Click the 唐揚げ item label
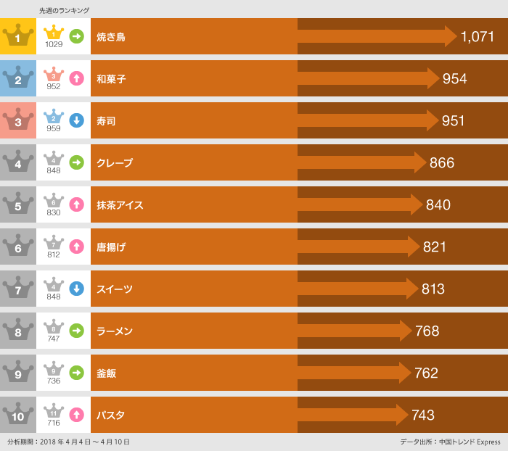Image resolution: width=508 pixels, height=451 pixels. 111,247
